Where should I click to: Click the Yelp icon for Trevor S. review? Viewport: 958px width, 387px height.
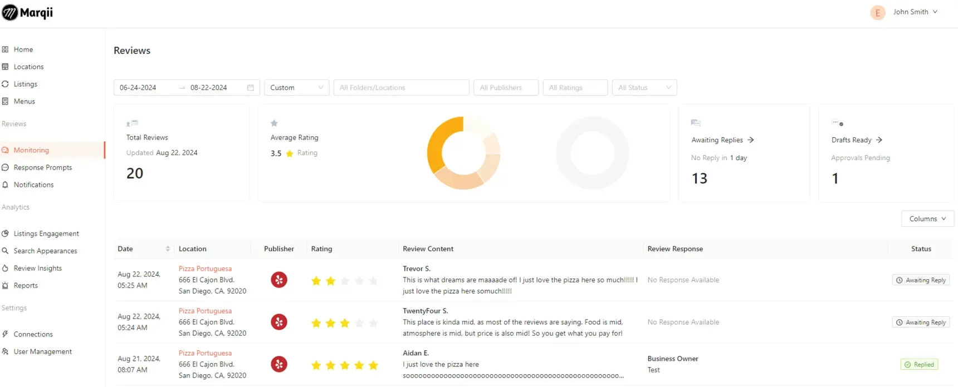pyautogui.click(x=279, y=280)
